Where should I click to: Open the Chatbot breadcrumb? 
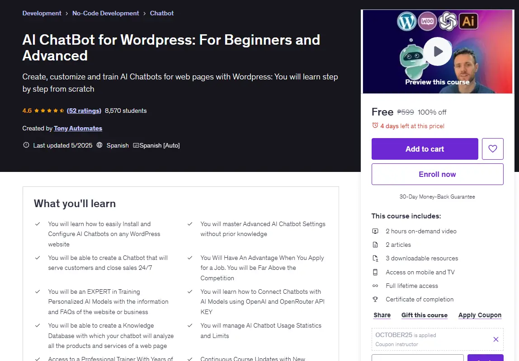click(x=161, y=13)
